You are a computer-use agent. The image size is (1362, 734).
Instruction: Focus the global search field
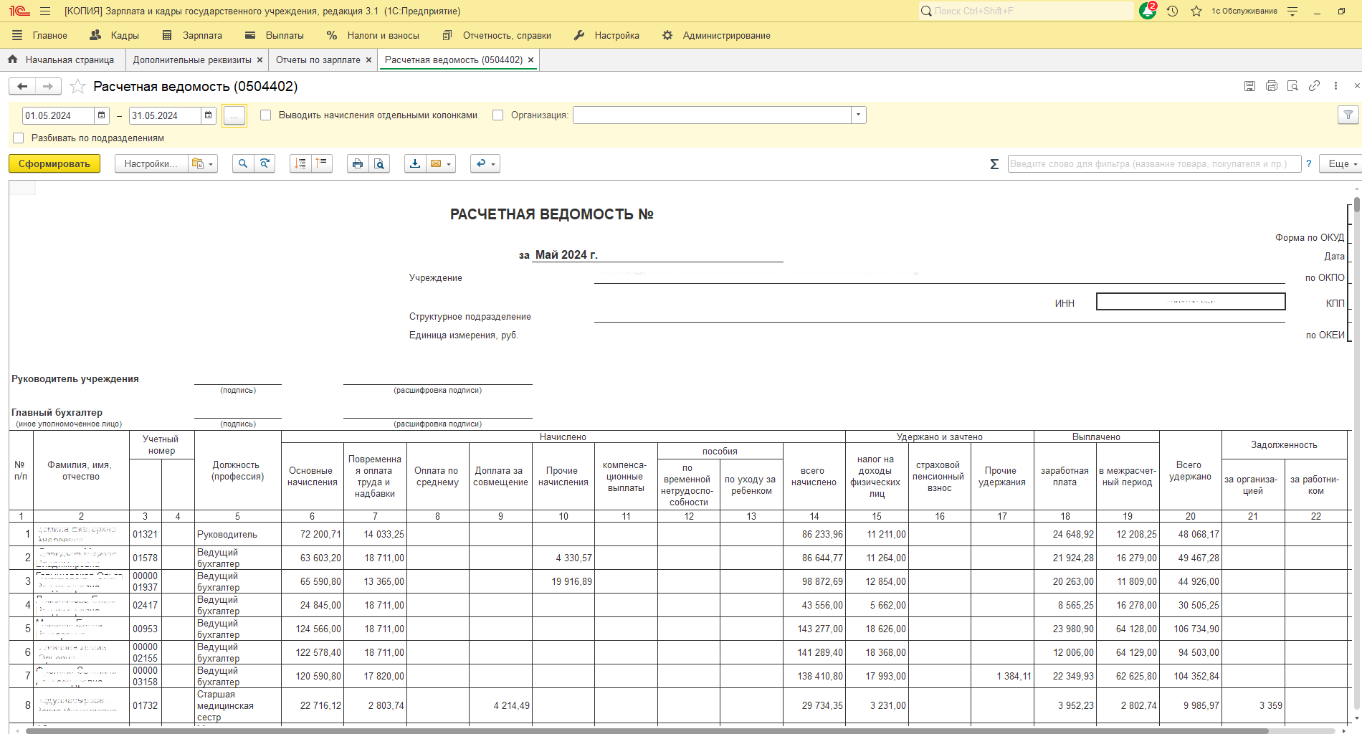[1026, 11]
